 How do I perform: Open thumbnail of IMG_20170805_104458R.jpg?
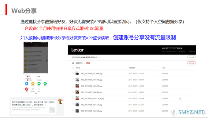pyautogui.click(x=77, y=92)
